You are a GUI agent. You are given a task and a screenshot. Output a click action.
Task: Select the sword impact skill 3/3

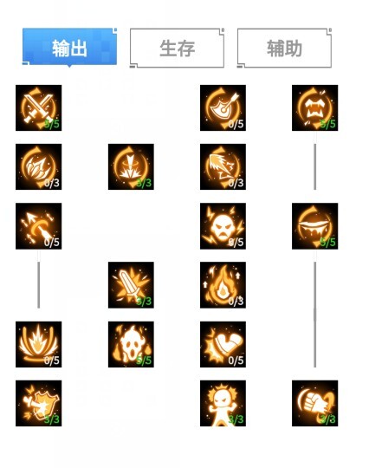(131, 285)
